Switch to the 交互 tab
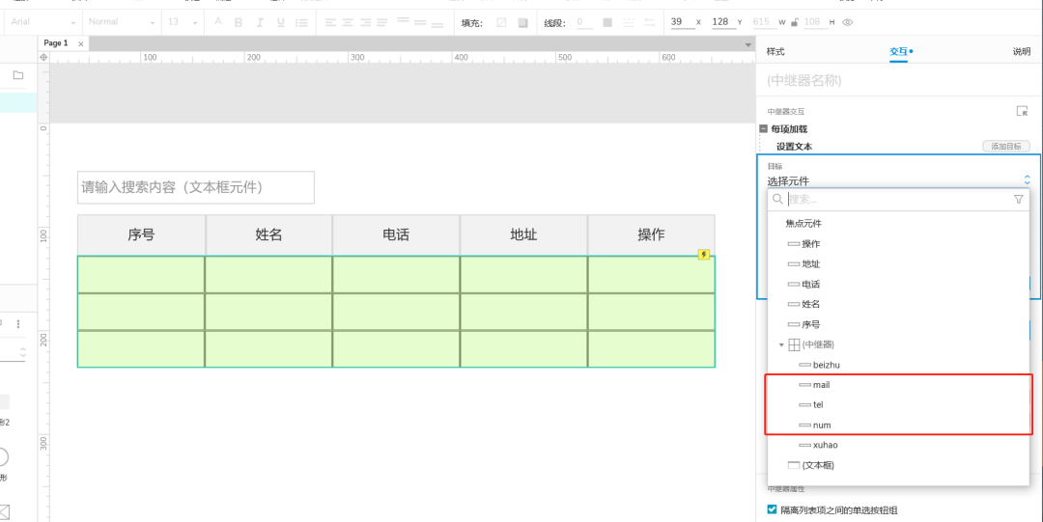The image size is (1043, 522). coord(899,51)
